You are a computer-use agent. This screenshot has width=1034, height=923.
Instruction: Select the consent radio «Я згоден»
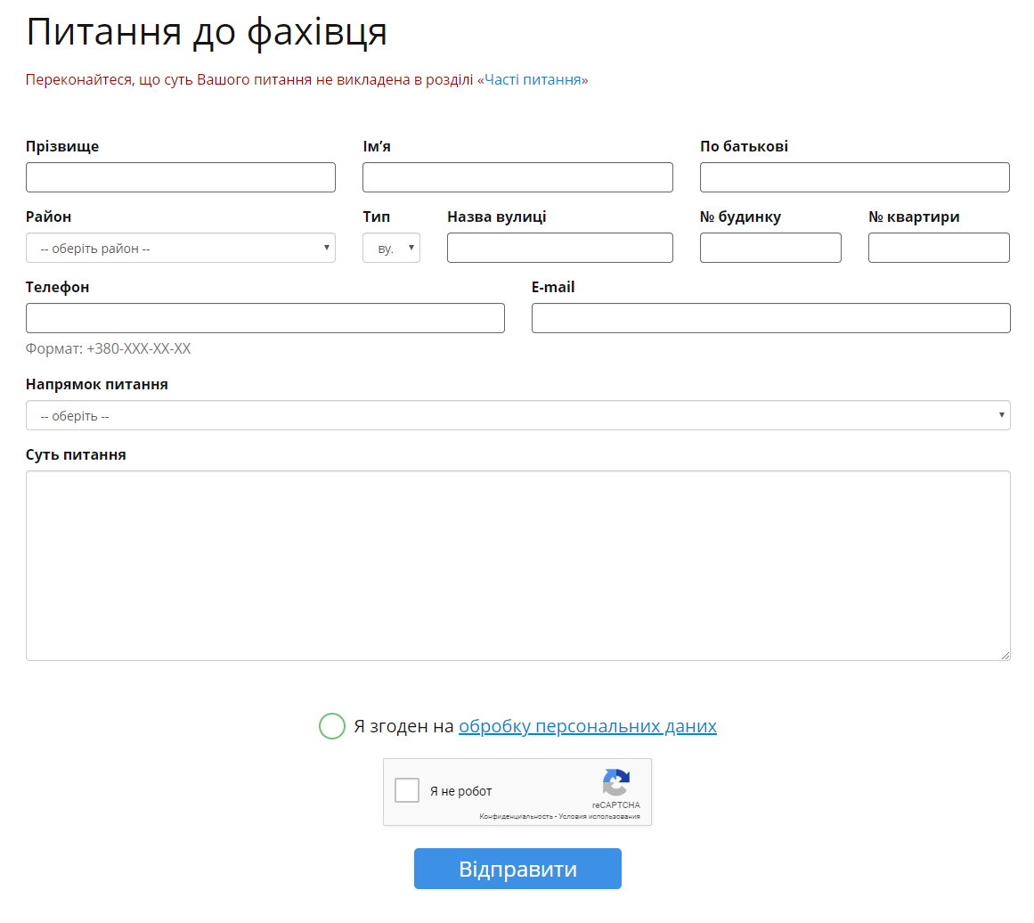click(331, 726)
